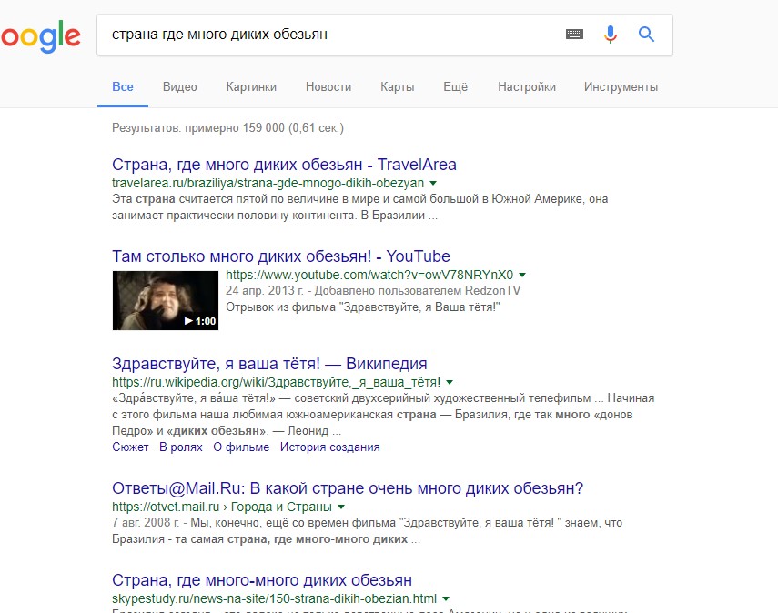
Task: Open Инструменты search tools
Action: pyautogui.click(x=621, y=86)
